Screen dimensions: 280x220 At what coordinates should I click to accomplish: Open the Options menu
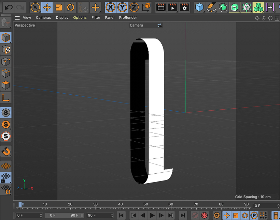tap(80, 18)
